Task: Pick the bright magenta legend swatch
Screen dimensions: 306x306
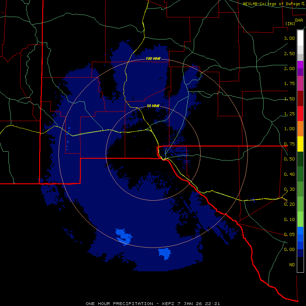Action: [300, 65]
